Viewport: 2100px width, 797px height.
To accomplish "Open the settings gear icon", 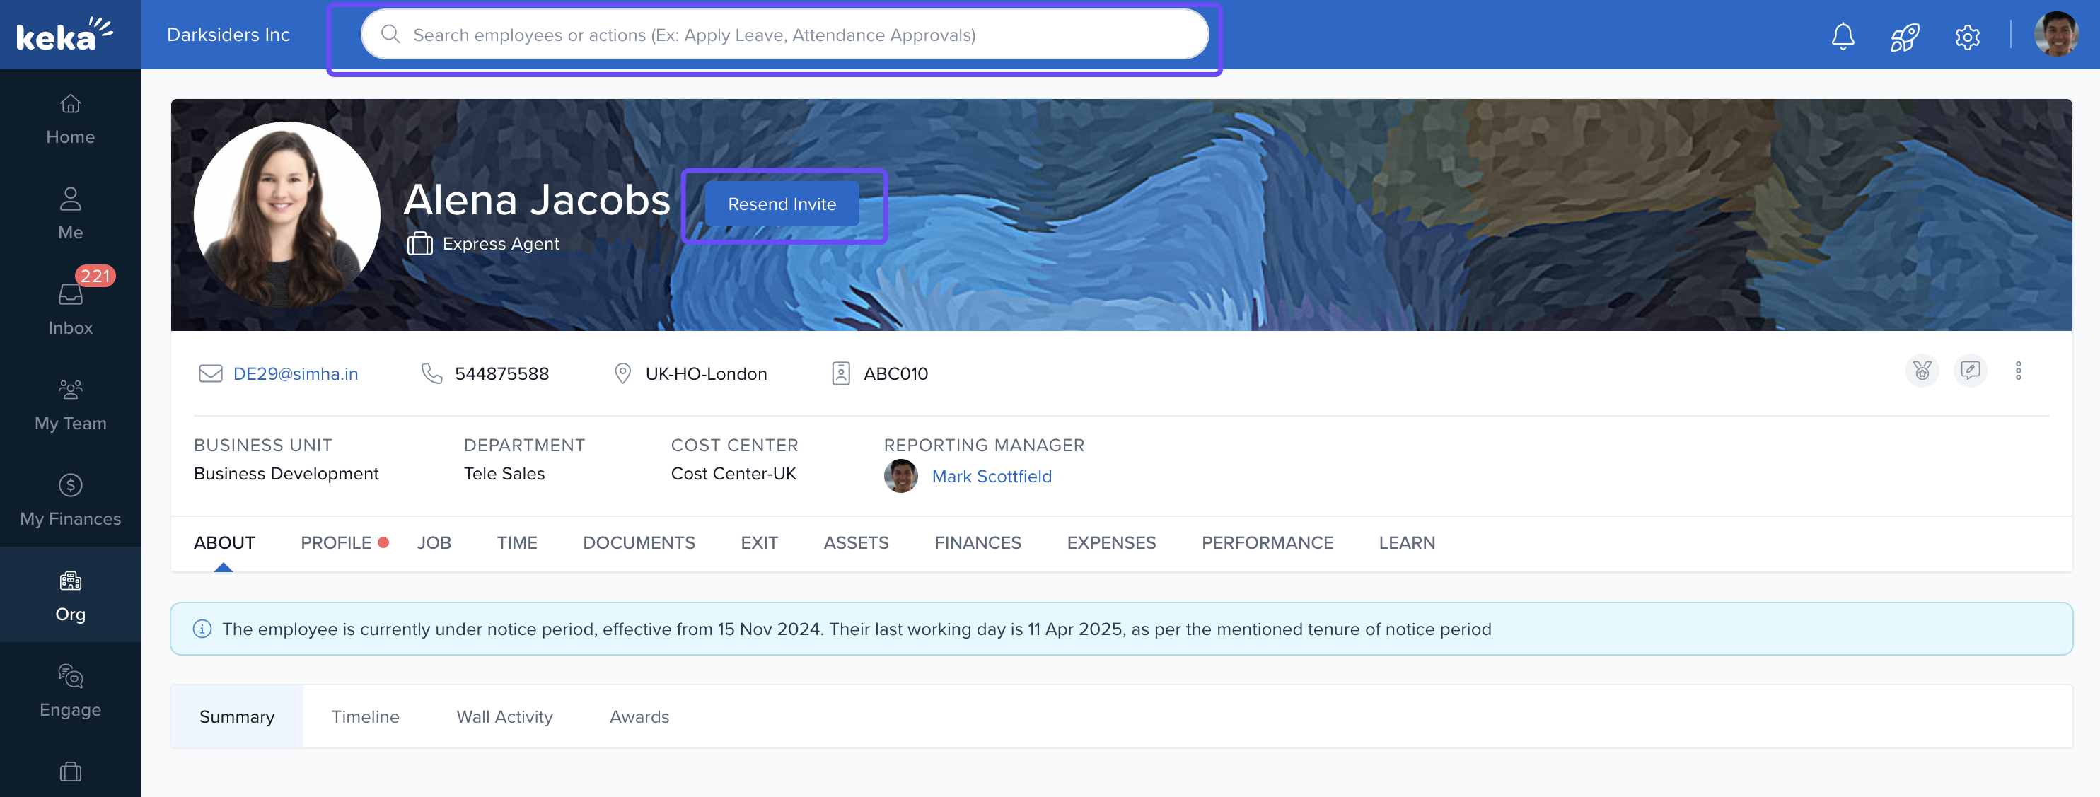I will tap(1966, 36).
